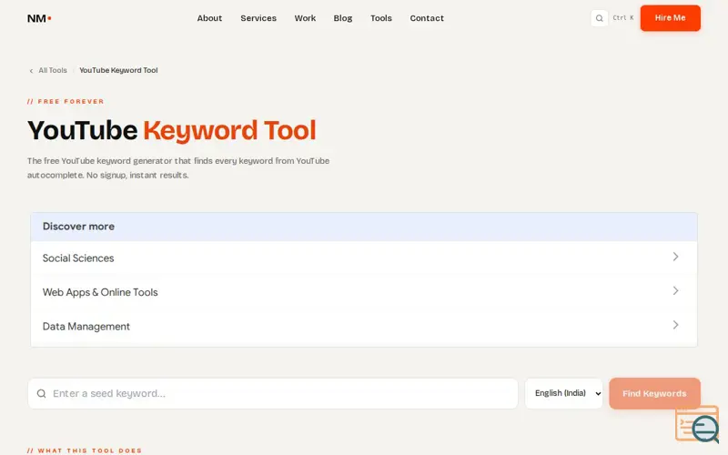Image resolution: width=728 pixels, height=455 pixels.
Task: Open the English (India) language dropdown
Action: point(563,393)
